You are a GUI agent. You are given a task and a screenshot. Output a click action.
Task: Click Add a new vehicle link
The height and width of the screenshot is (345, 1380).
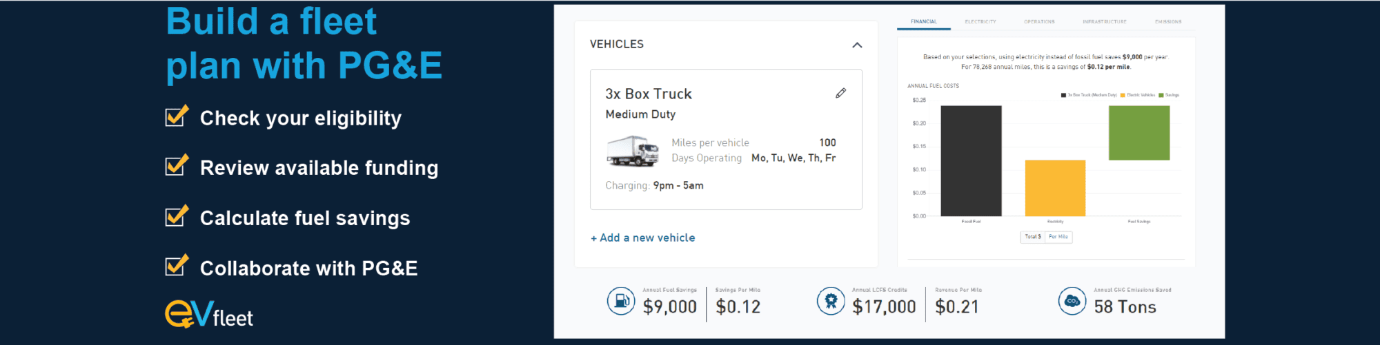(x=643, y=238)
